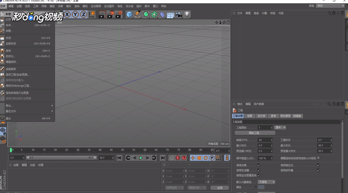Viewport: 348px width, 193px height.
Task: Step to previous frame
Action: 134,158
